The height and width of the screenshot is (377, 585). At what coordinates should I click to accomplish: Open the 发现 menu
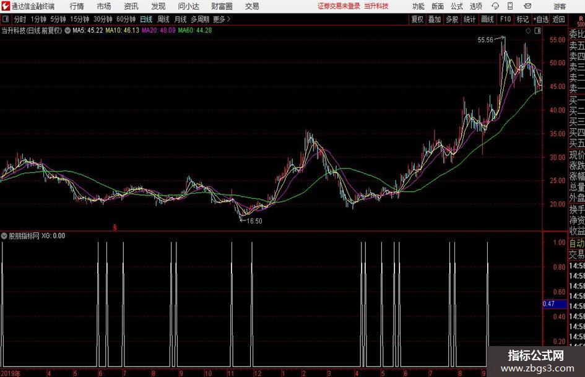[x=158, y=6]
